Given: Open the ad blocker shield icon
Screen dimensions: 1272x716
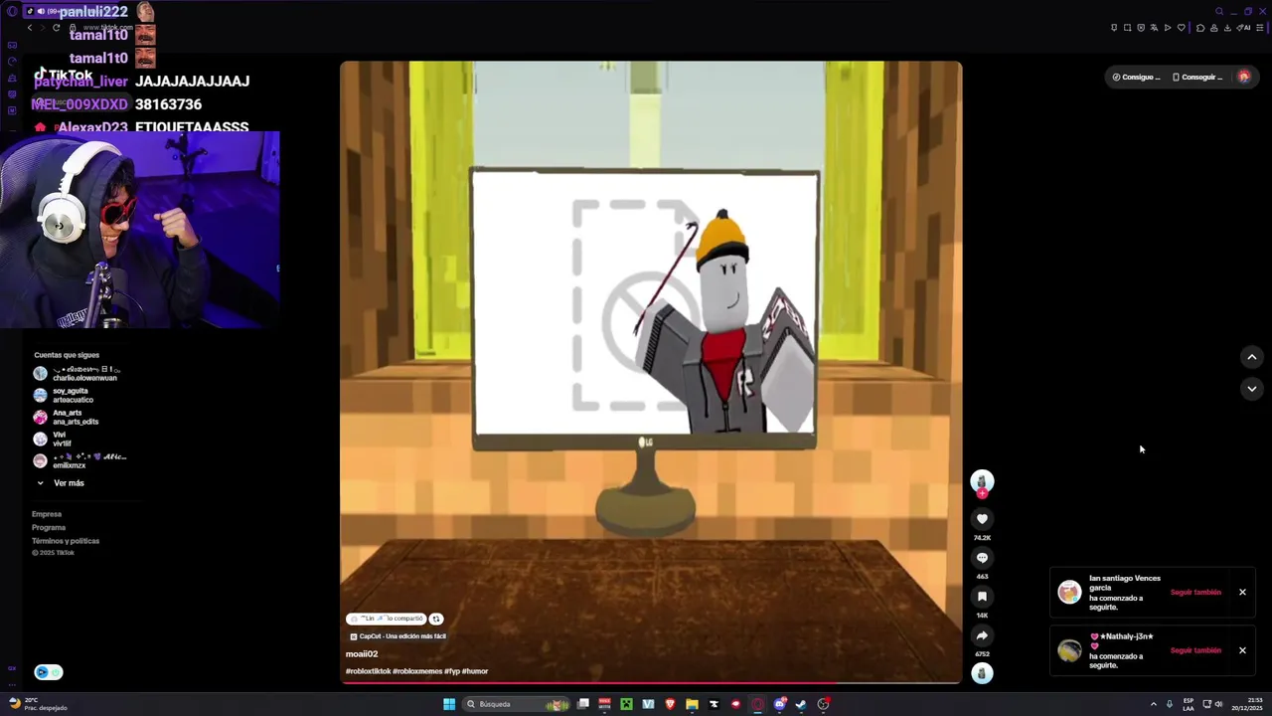Looking at the screenshot, I should [x=1141, y=28].
